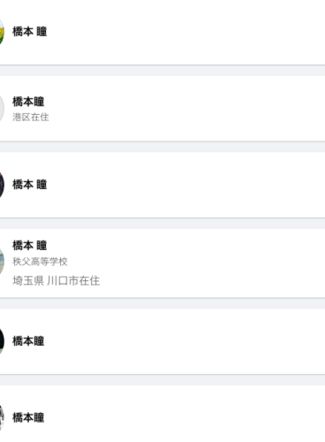This screenshot has height=442, width=325.
Task: Open the solid black profile picture
Action: (2, 341)
